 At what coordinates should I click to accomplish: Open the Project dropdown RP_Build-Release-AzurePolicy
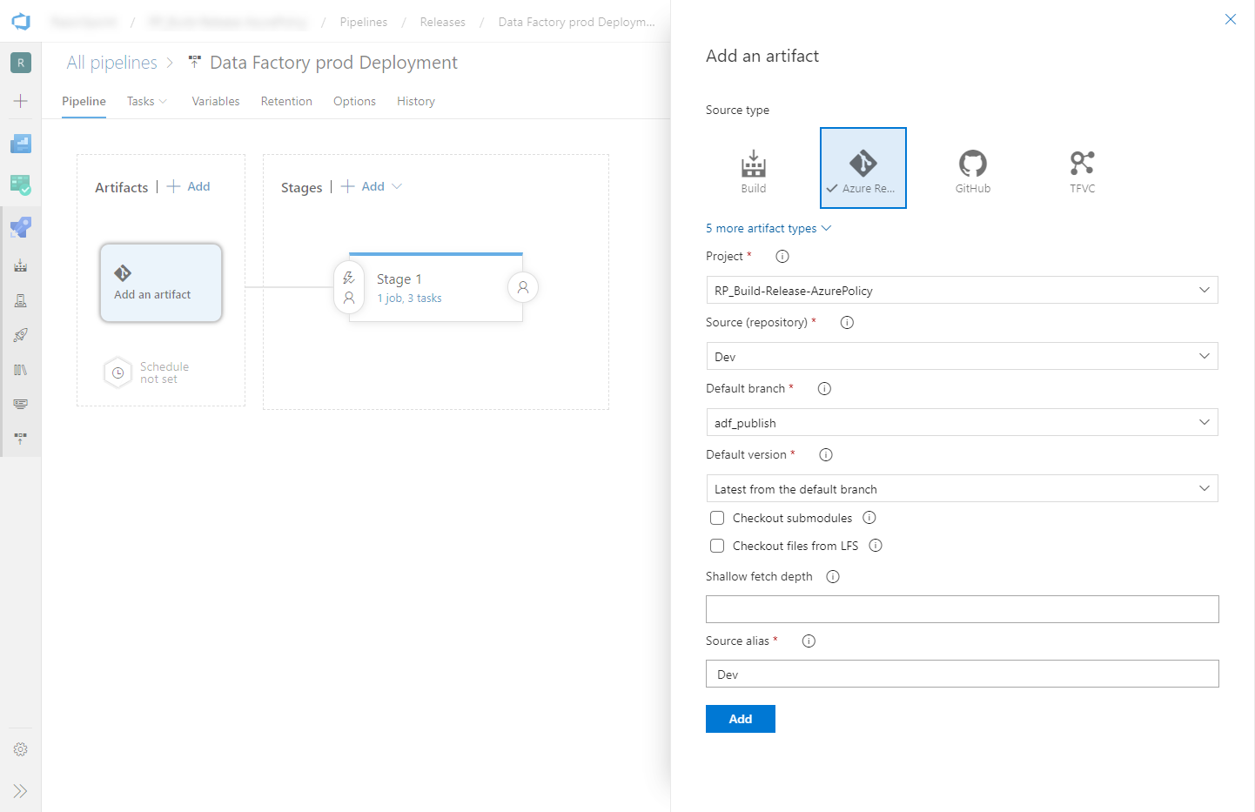coord(962,290)
